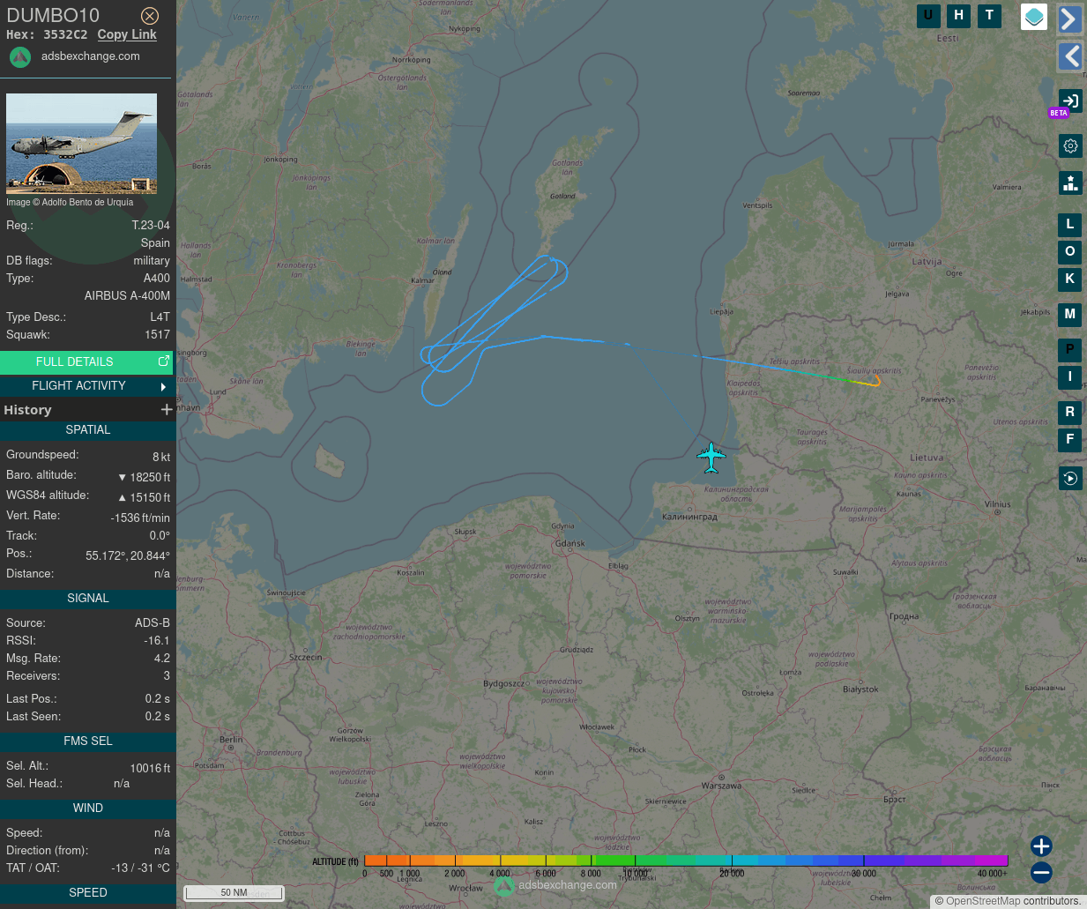Click the replay playback icon

pos(1070,479)
